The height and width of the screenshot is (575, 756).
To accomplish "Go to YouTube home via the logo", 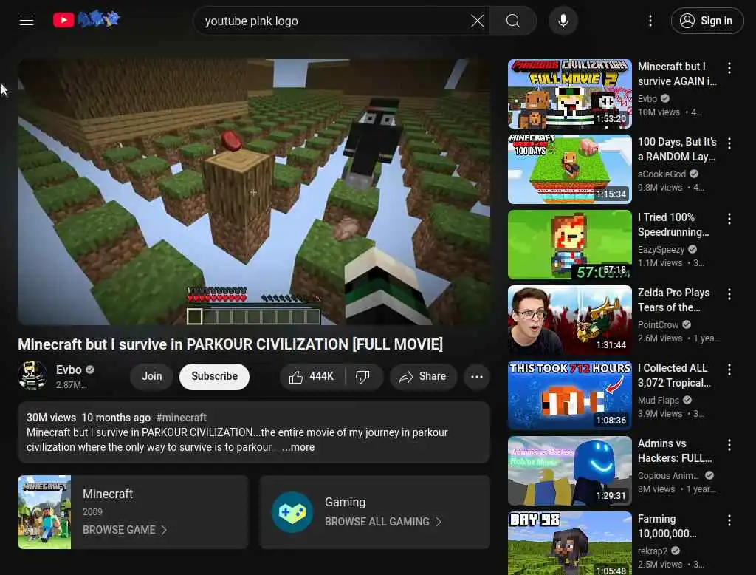I will coord(87,20).
